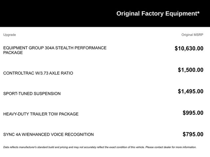Select 'SYNC 4A W/ENHANCED VOICE RECOGNITION' entry
This screenshot has height=157, width=210.
[48, 134]
